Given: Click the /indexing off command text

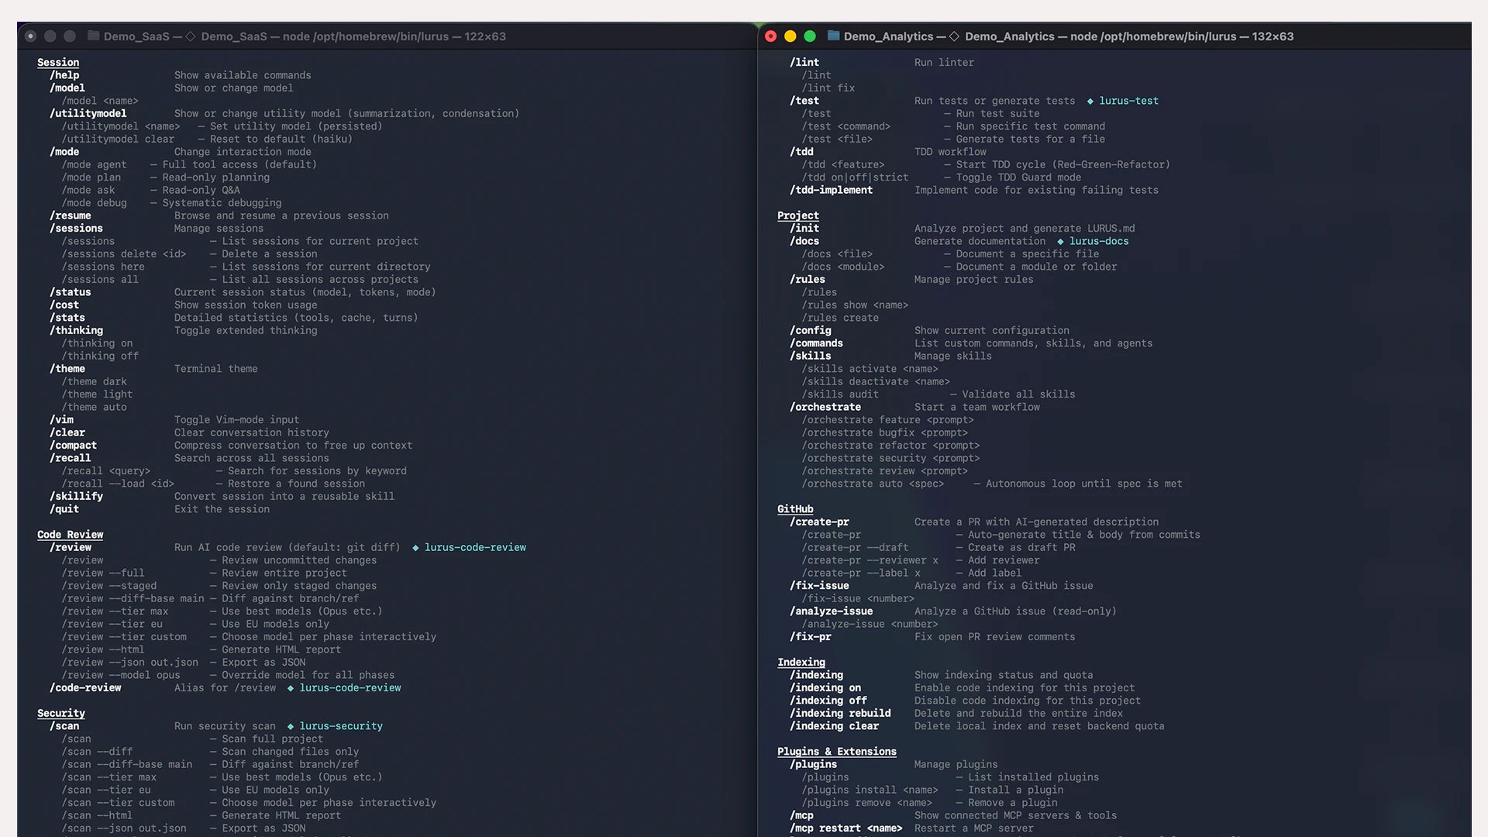Looking at the screenshot, I should coord(828,701).
